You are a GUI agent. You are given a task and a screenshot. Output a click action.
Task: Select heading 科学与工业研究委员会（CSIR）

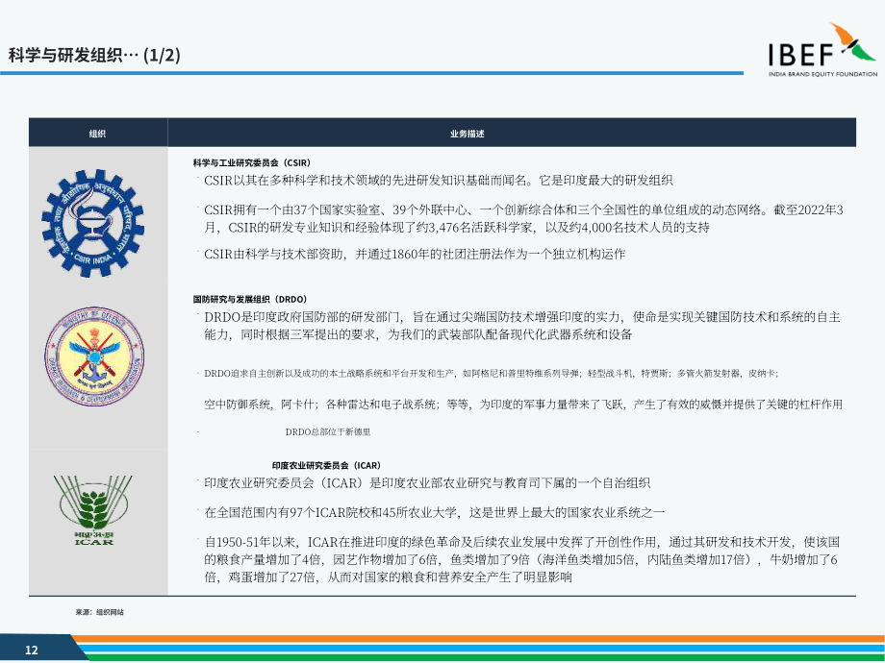(x=252, y=163)
